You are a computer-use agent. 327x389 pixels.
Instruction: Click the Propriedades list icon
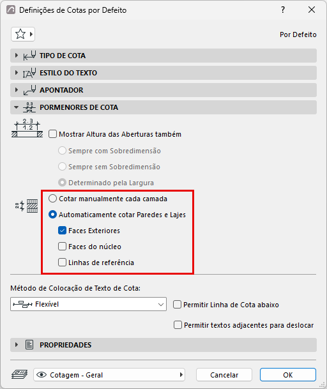pyautogui.click(x=29, y=345)
